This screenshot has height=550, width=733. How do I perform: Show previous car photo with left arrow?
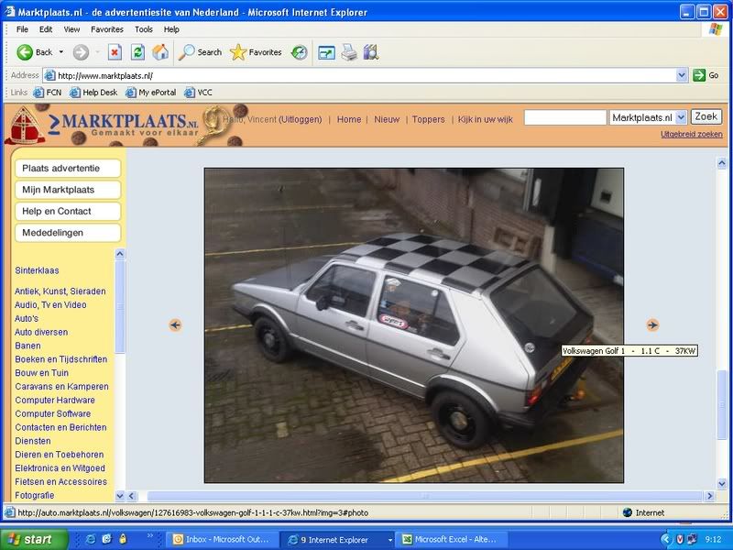(x=175, y=325)
